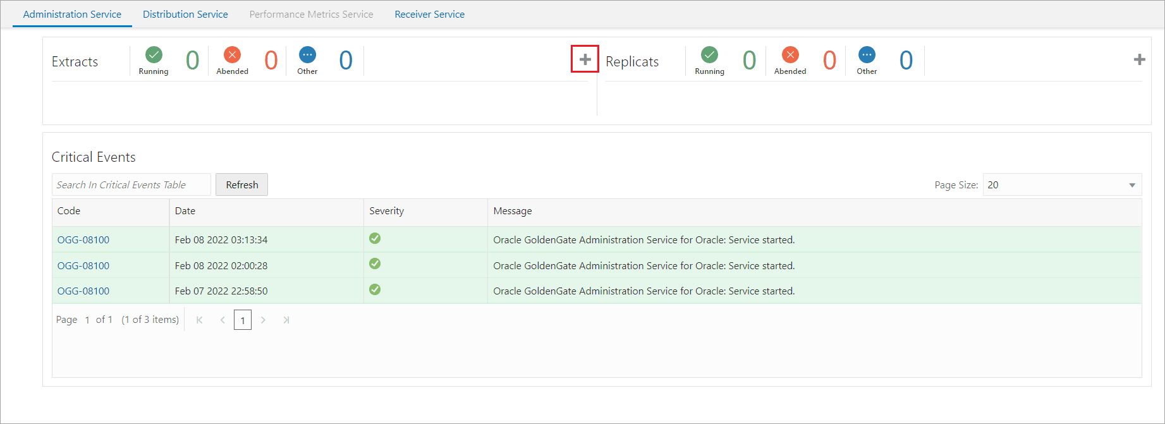Open OGG-08100 link dated Feb 08 03:13:34
This screenshot has width=1165, height=424.
[83, 240]
